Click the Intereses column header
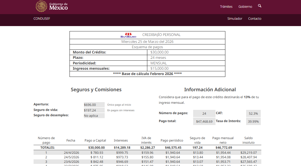Viewport: 301px width, 166px height. click(121, 140)
